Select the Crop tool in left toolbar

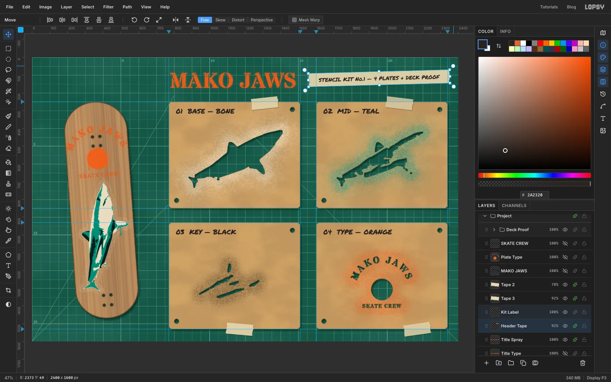click(8, 290)
